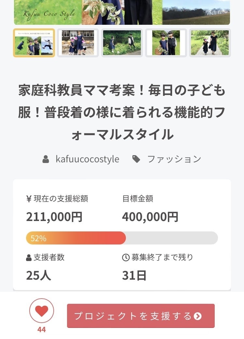This screenshot has height=339, width=244.
Task: Click the person icon beside 支援者数
Action: (29, 258)
